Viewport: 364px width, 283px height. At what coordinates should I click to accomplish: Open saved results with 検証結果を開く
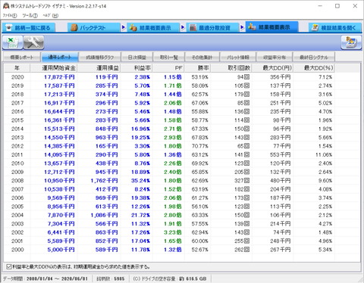coord(335,27)
